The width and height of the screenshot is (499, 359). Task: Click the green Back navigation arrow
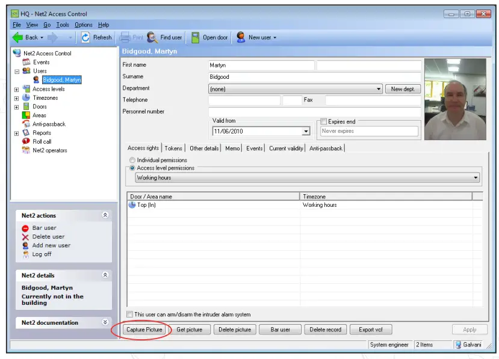point(19,37)
